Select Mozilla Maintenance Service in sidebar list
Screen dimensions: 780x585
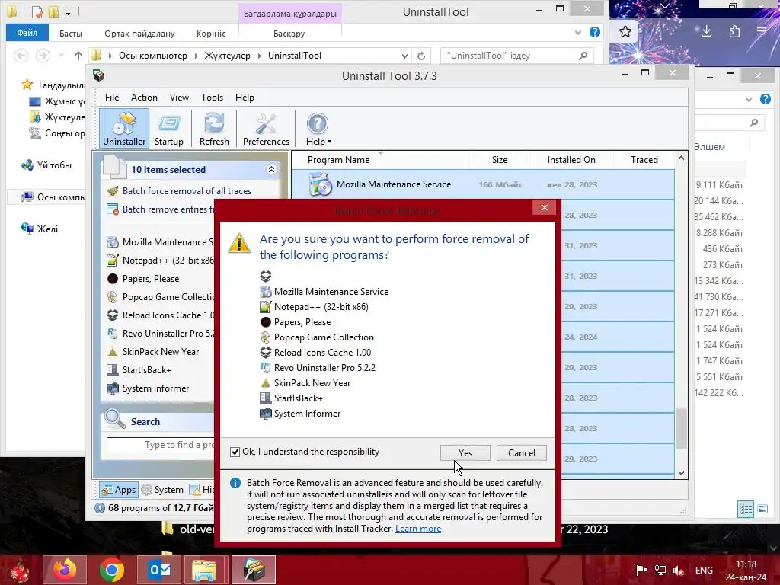pyautogui.click(x=168, y=242)
